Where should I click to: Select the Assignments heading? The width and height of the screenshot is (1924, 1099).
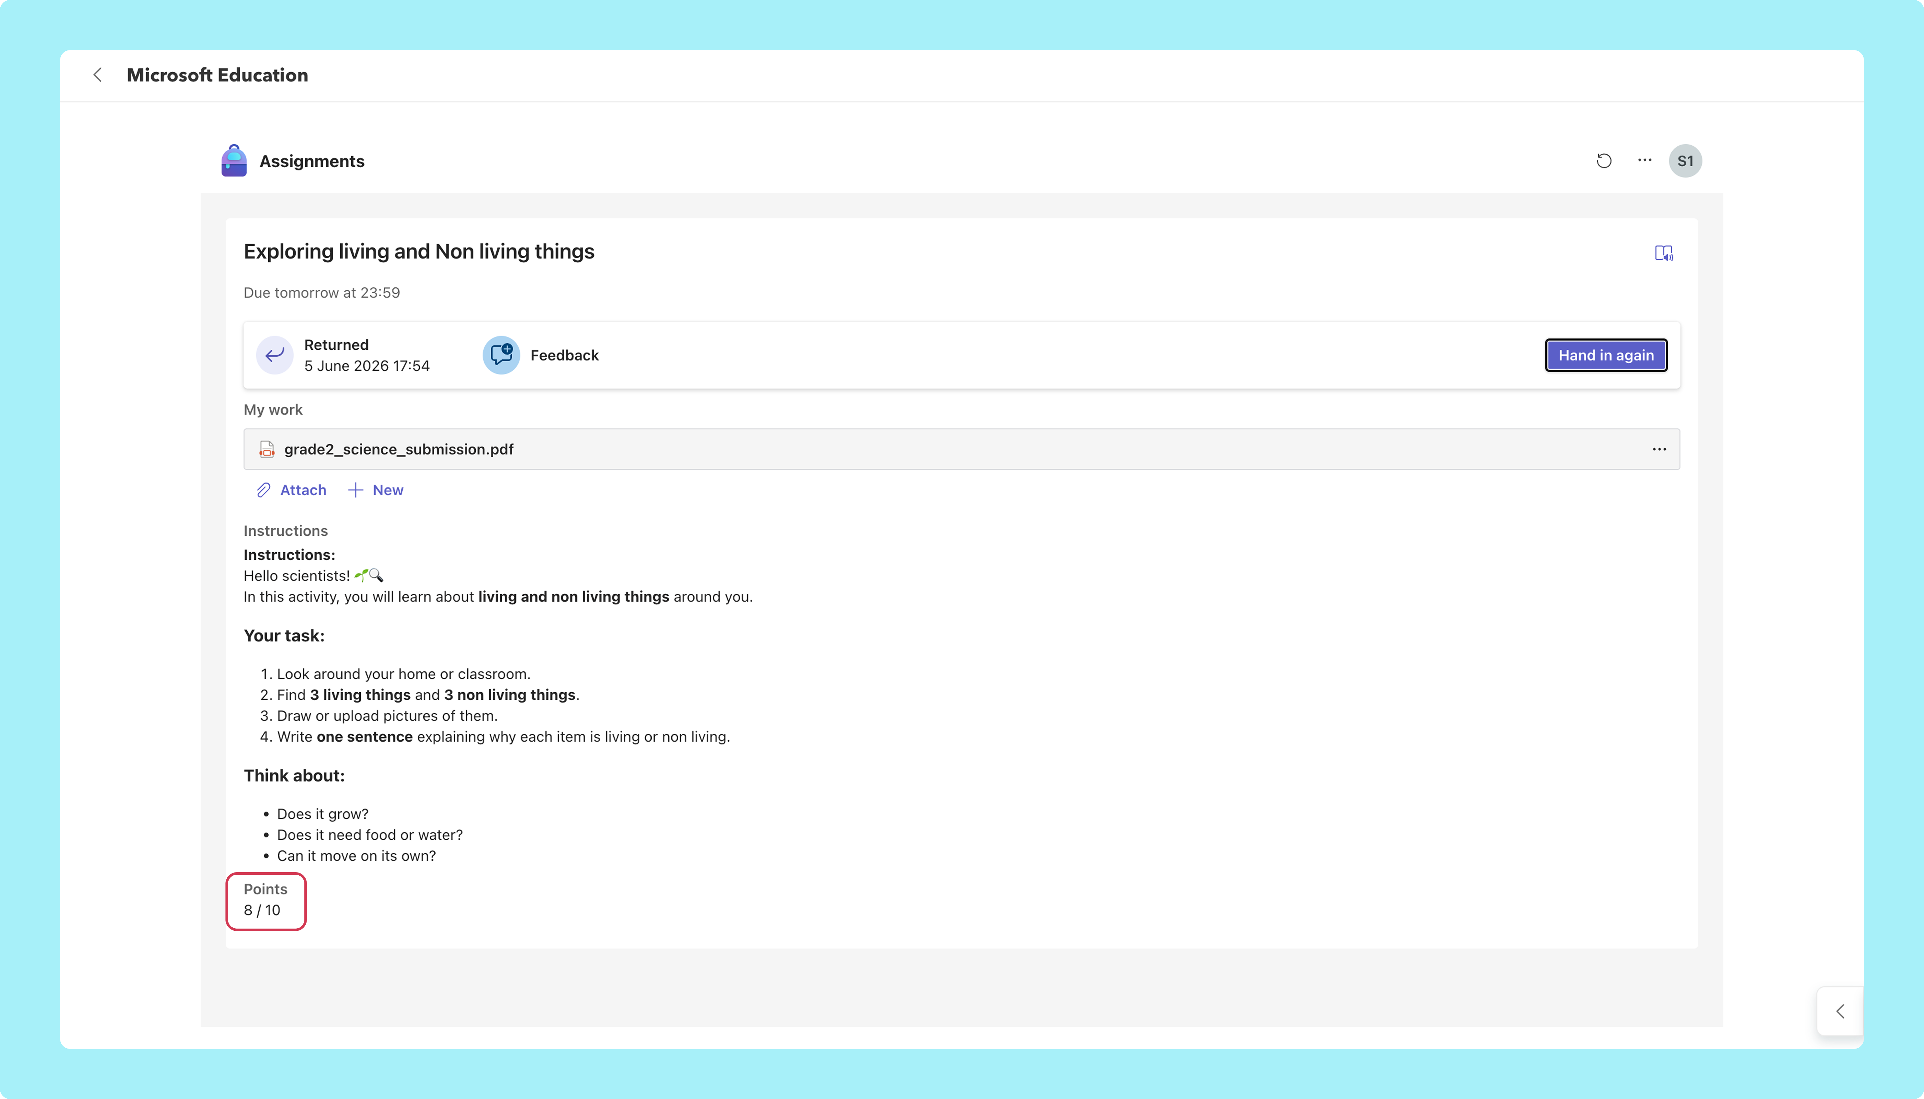pyautogui.click(x=312, y=161)
